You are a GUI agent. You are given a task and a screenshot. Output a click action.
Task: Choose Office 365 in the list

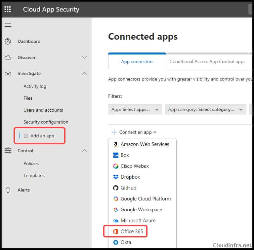[142, 232]
